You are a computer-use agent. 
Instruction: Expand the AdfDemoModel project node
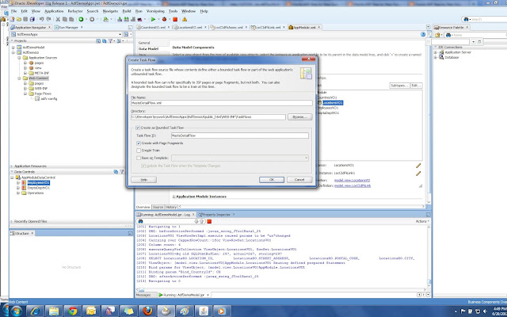click(x=13, y=48)
